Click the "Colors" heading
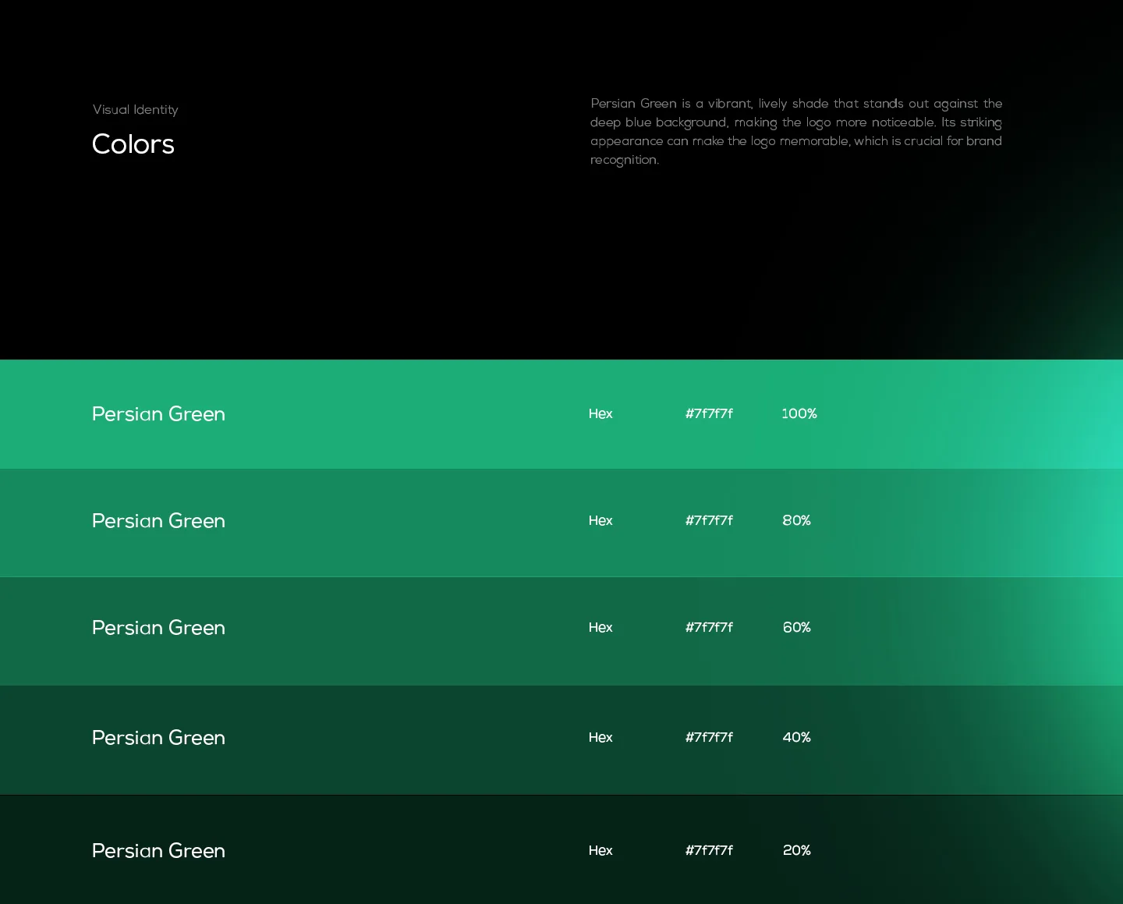Image resolution: width=1123 pixels, height=904 pixels. (133, 144)
